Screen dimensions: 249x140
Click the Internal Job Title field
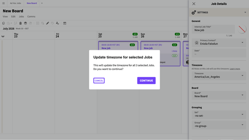tap(213, 29)
